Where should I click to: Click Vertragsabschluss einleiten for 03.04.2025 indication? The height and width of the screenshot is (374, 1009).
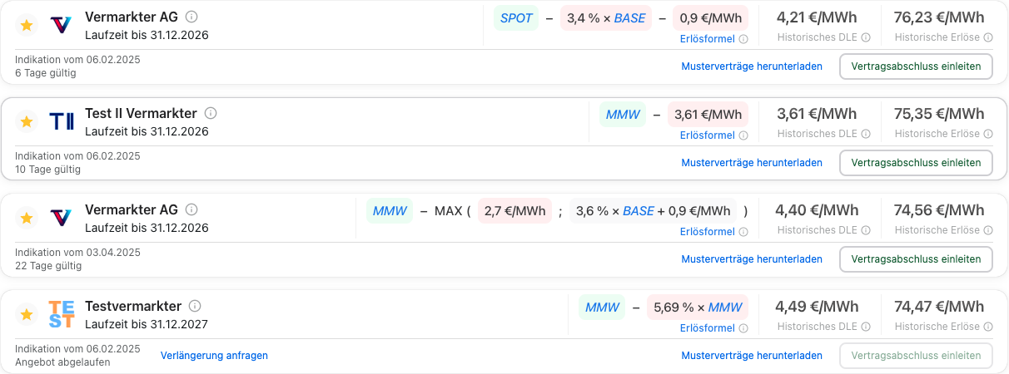[x=916, y=259]
